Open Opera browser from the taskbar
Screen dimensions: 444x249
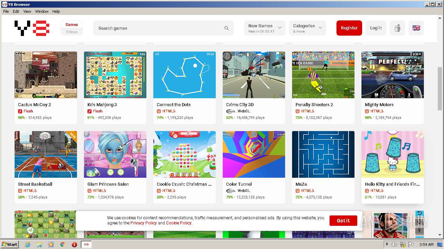coord(74,245)
